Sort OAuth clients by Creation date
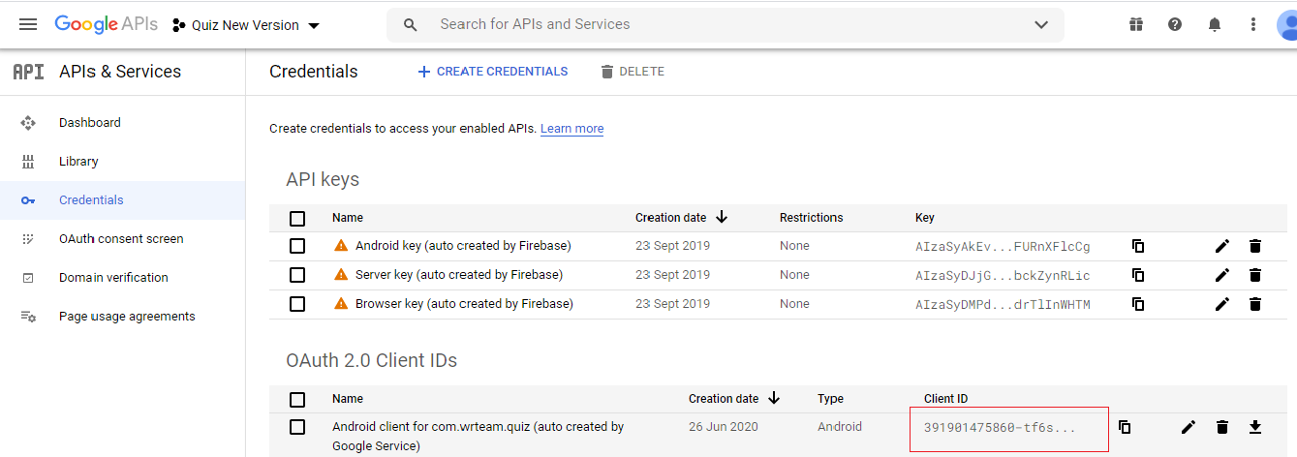 (x=734, y=399)
